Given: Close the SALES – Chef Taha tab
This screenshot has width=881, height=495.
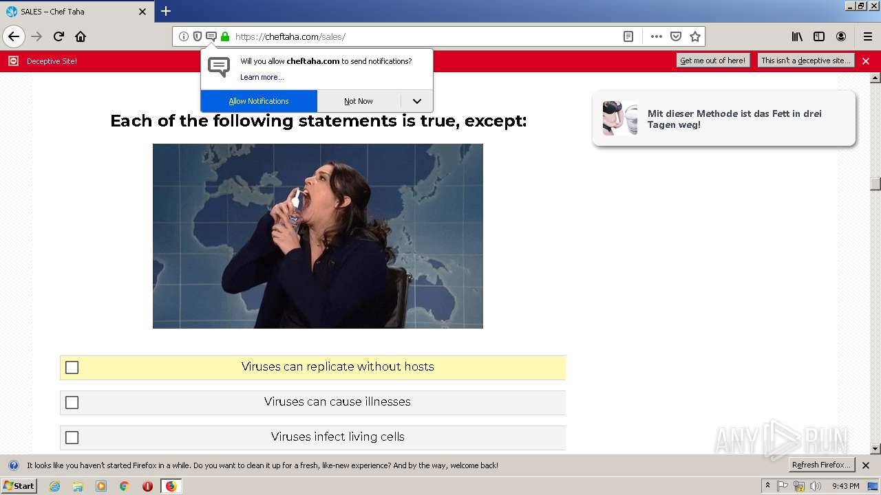Looking at the screenshot, I should pos(142,12).
